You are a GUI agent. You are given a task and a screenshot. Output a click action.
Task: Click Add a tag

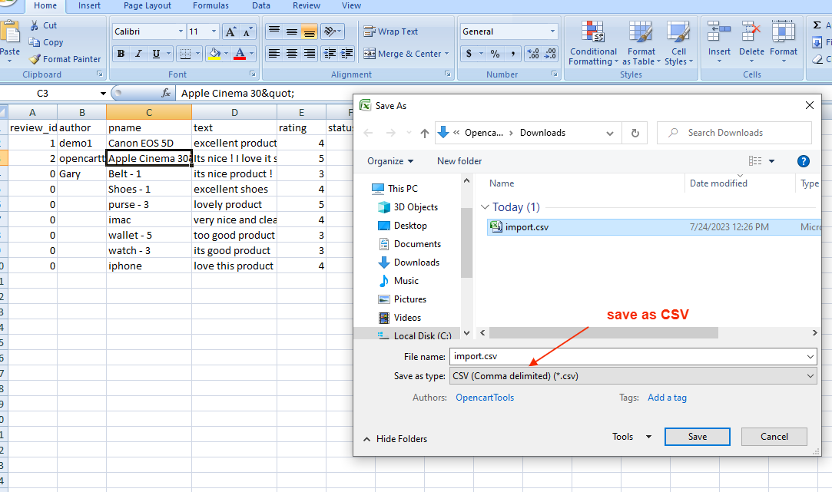667,398
